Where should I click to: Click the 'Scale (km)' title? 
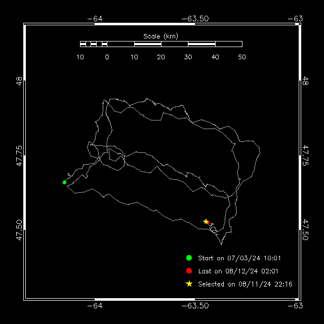click(160, 36)
